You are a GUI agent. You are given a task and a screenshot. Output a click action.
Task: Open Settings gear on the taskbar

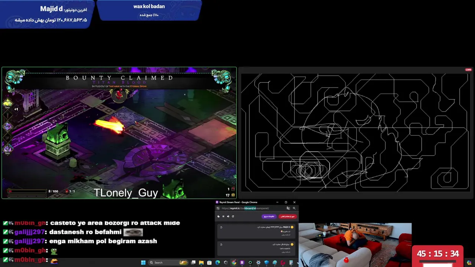pos(258,263)
